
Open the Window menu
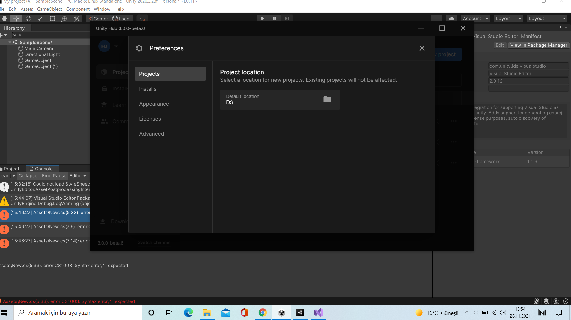pos(102,9)
